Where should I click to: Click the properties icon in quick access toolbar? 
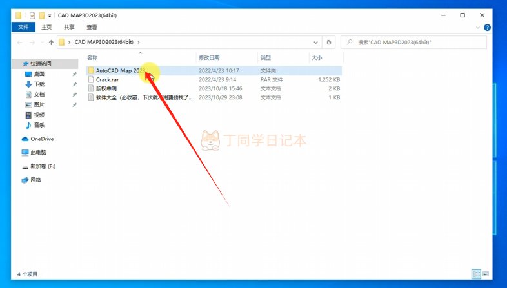32,15
